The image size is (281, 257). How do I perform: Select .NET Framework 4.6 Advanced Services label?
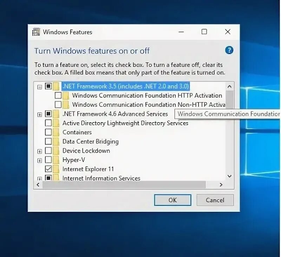click(x=115, y=114)
